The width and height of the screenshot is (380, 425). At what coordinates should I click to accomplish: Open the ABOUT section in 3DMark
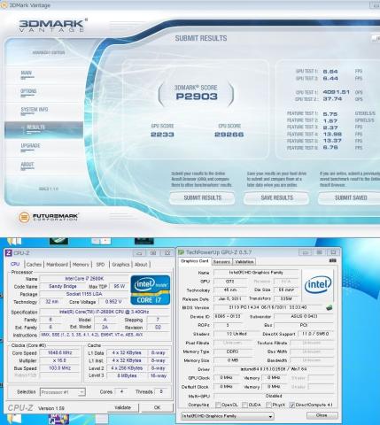click(27, 165)
